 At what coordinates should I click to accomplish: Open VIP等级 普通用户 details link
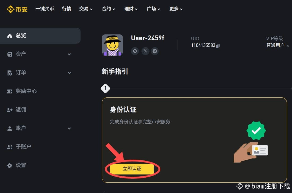[x=277, y=45]
